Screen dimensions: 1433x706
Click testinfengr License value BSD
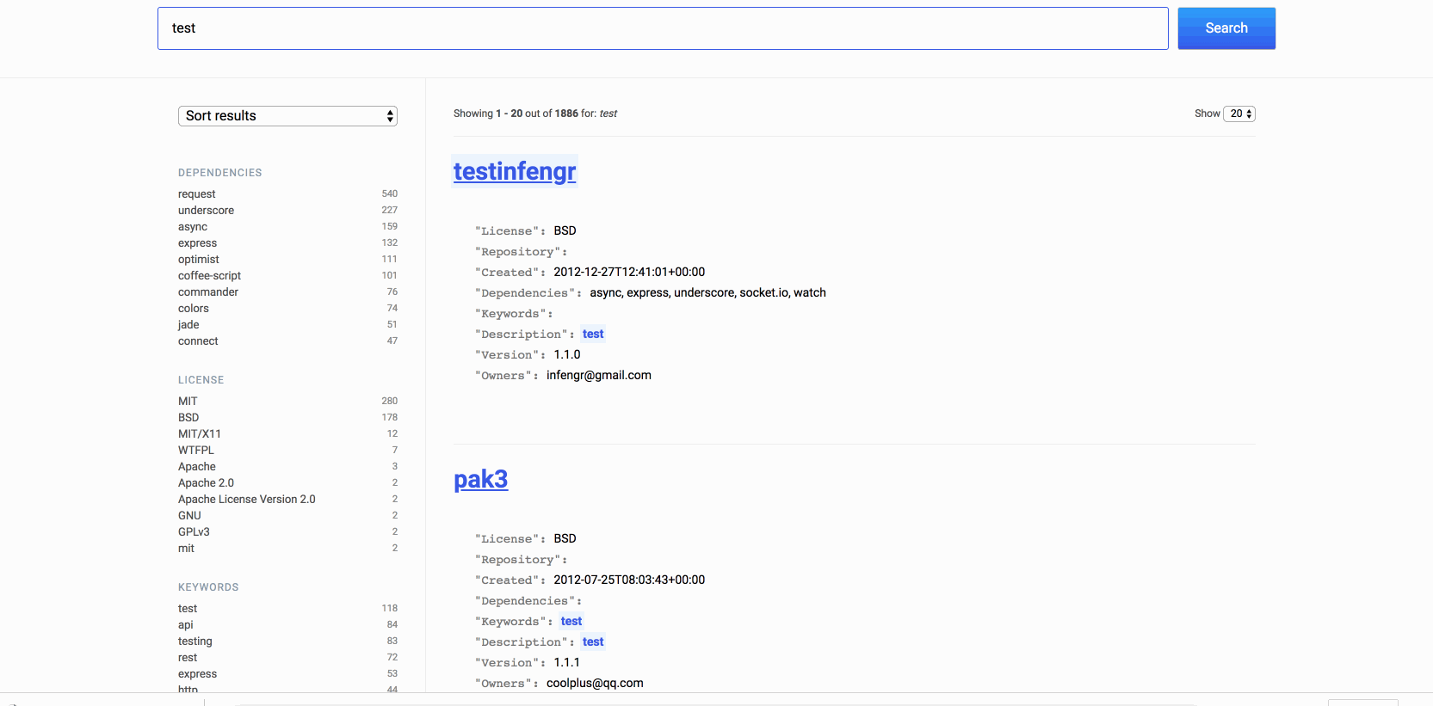click(565, 230)
